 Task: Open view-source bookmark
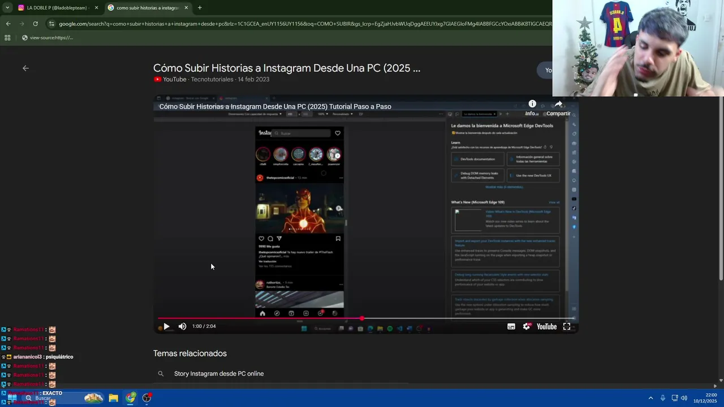(x=48, y=38)
